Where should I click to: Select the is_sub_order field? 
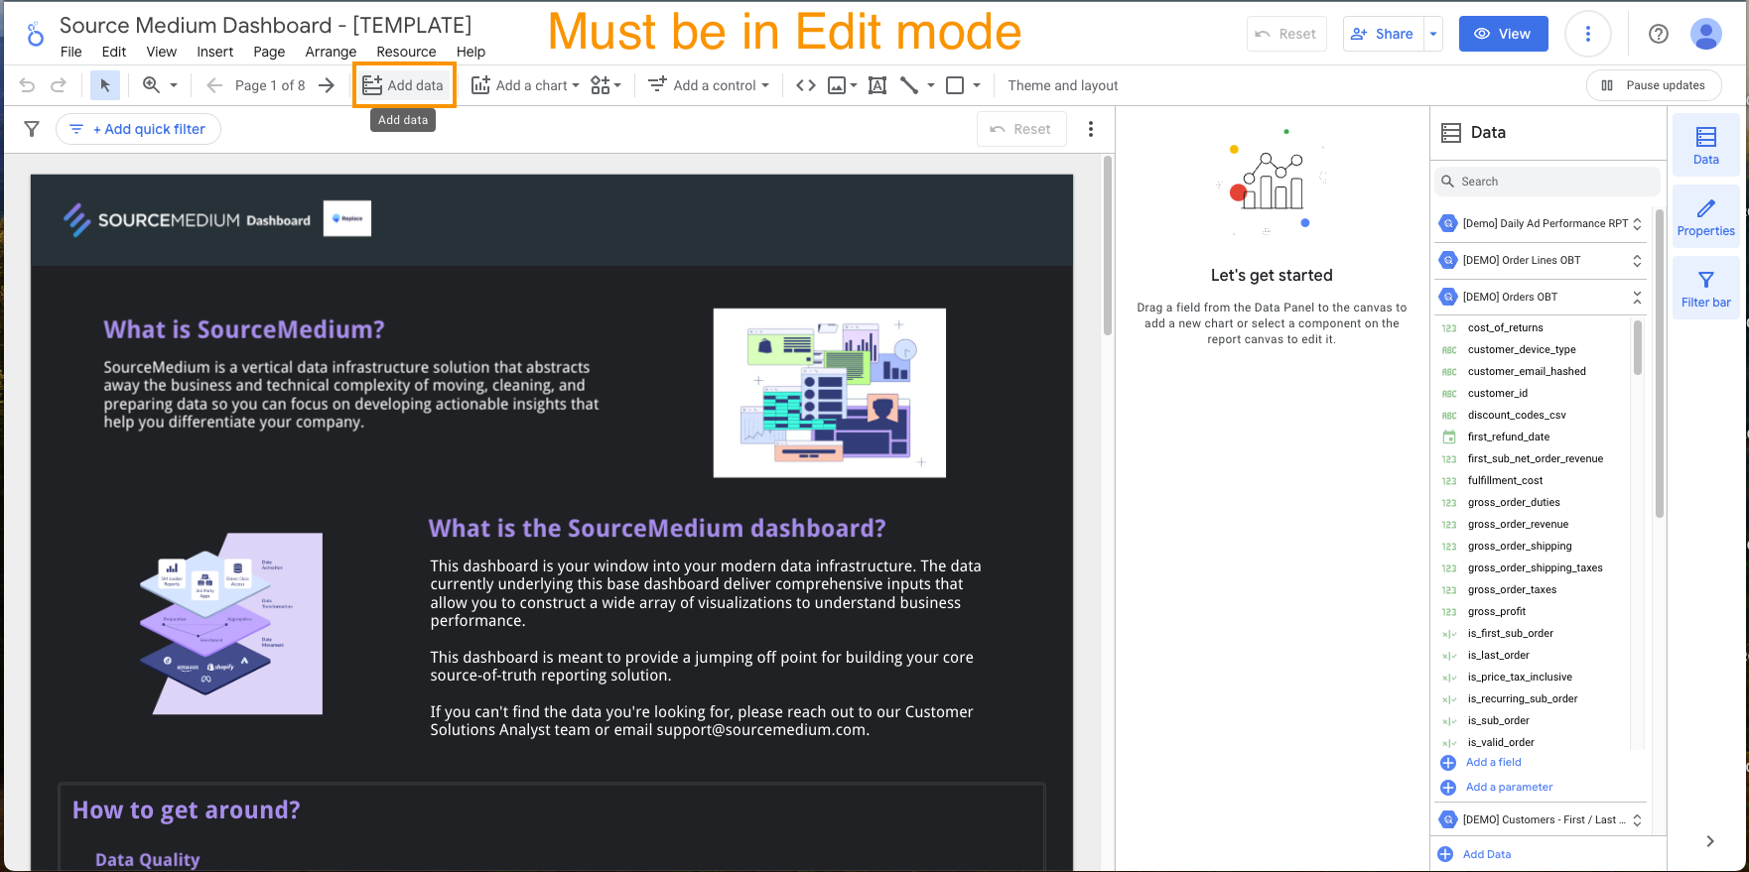[x=1499, y=720]
